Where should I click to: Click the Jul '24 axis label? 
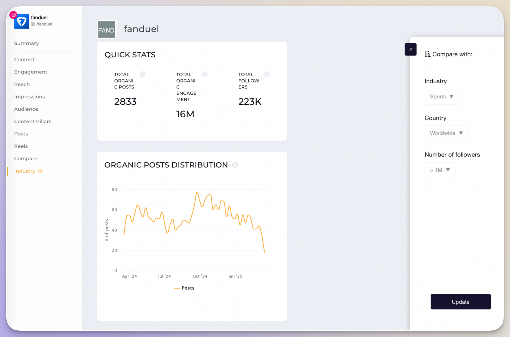point(164,276)
